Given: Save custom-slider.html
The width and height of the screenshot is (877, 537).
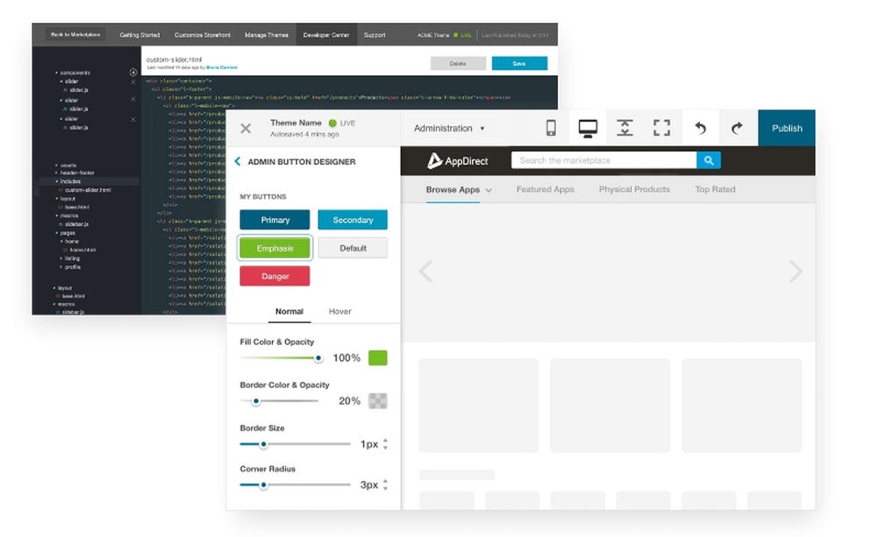Looking at the screenshot, I should click(x=520, y=62).
